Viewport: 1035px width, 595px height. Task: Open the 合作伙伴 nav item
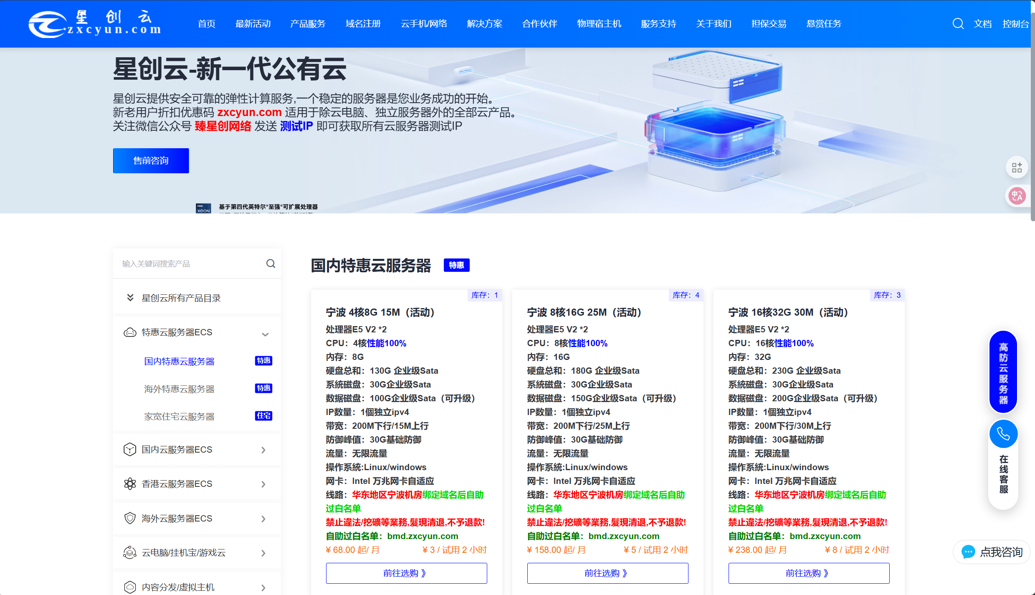tap(539, 24)
